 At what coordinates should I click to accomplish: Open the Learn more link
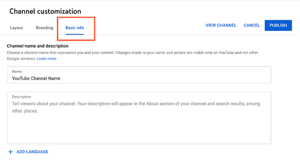(47, 59)
